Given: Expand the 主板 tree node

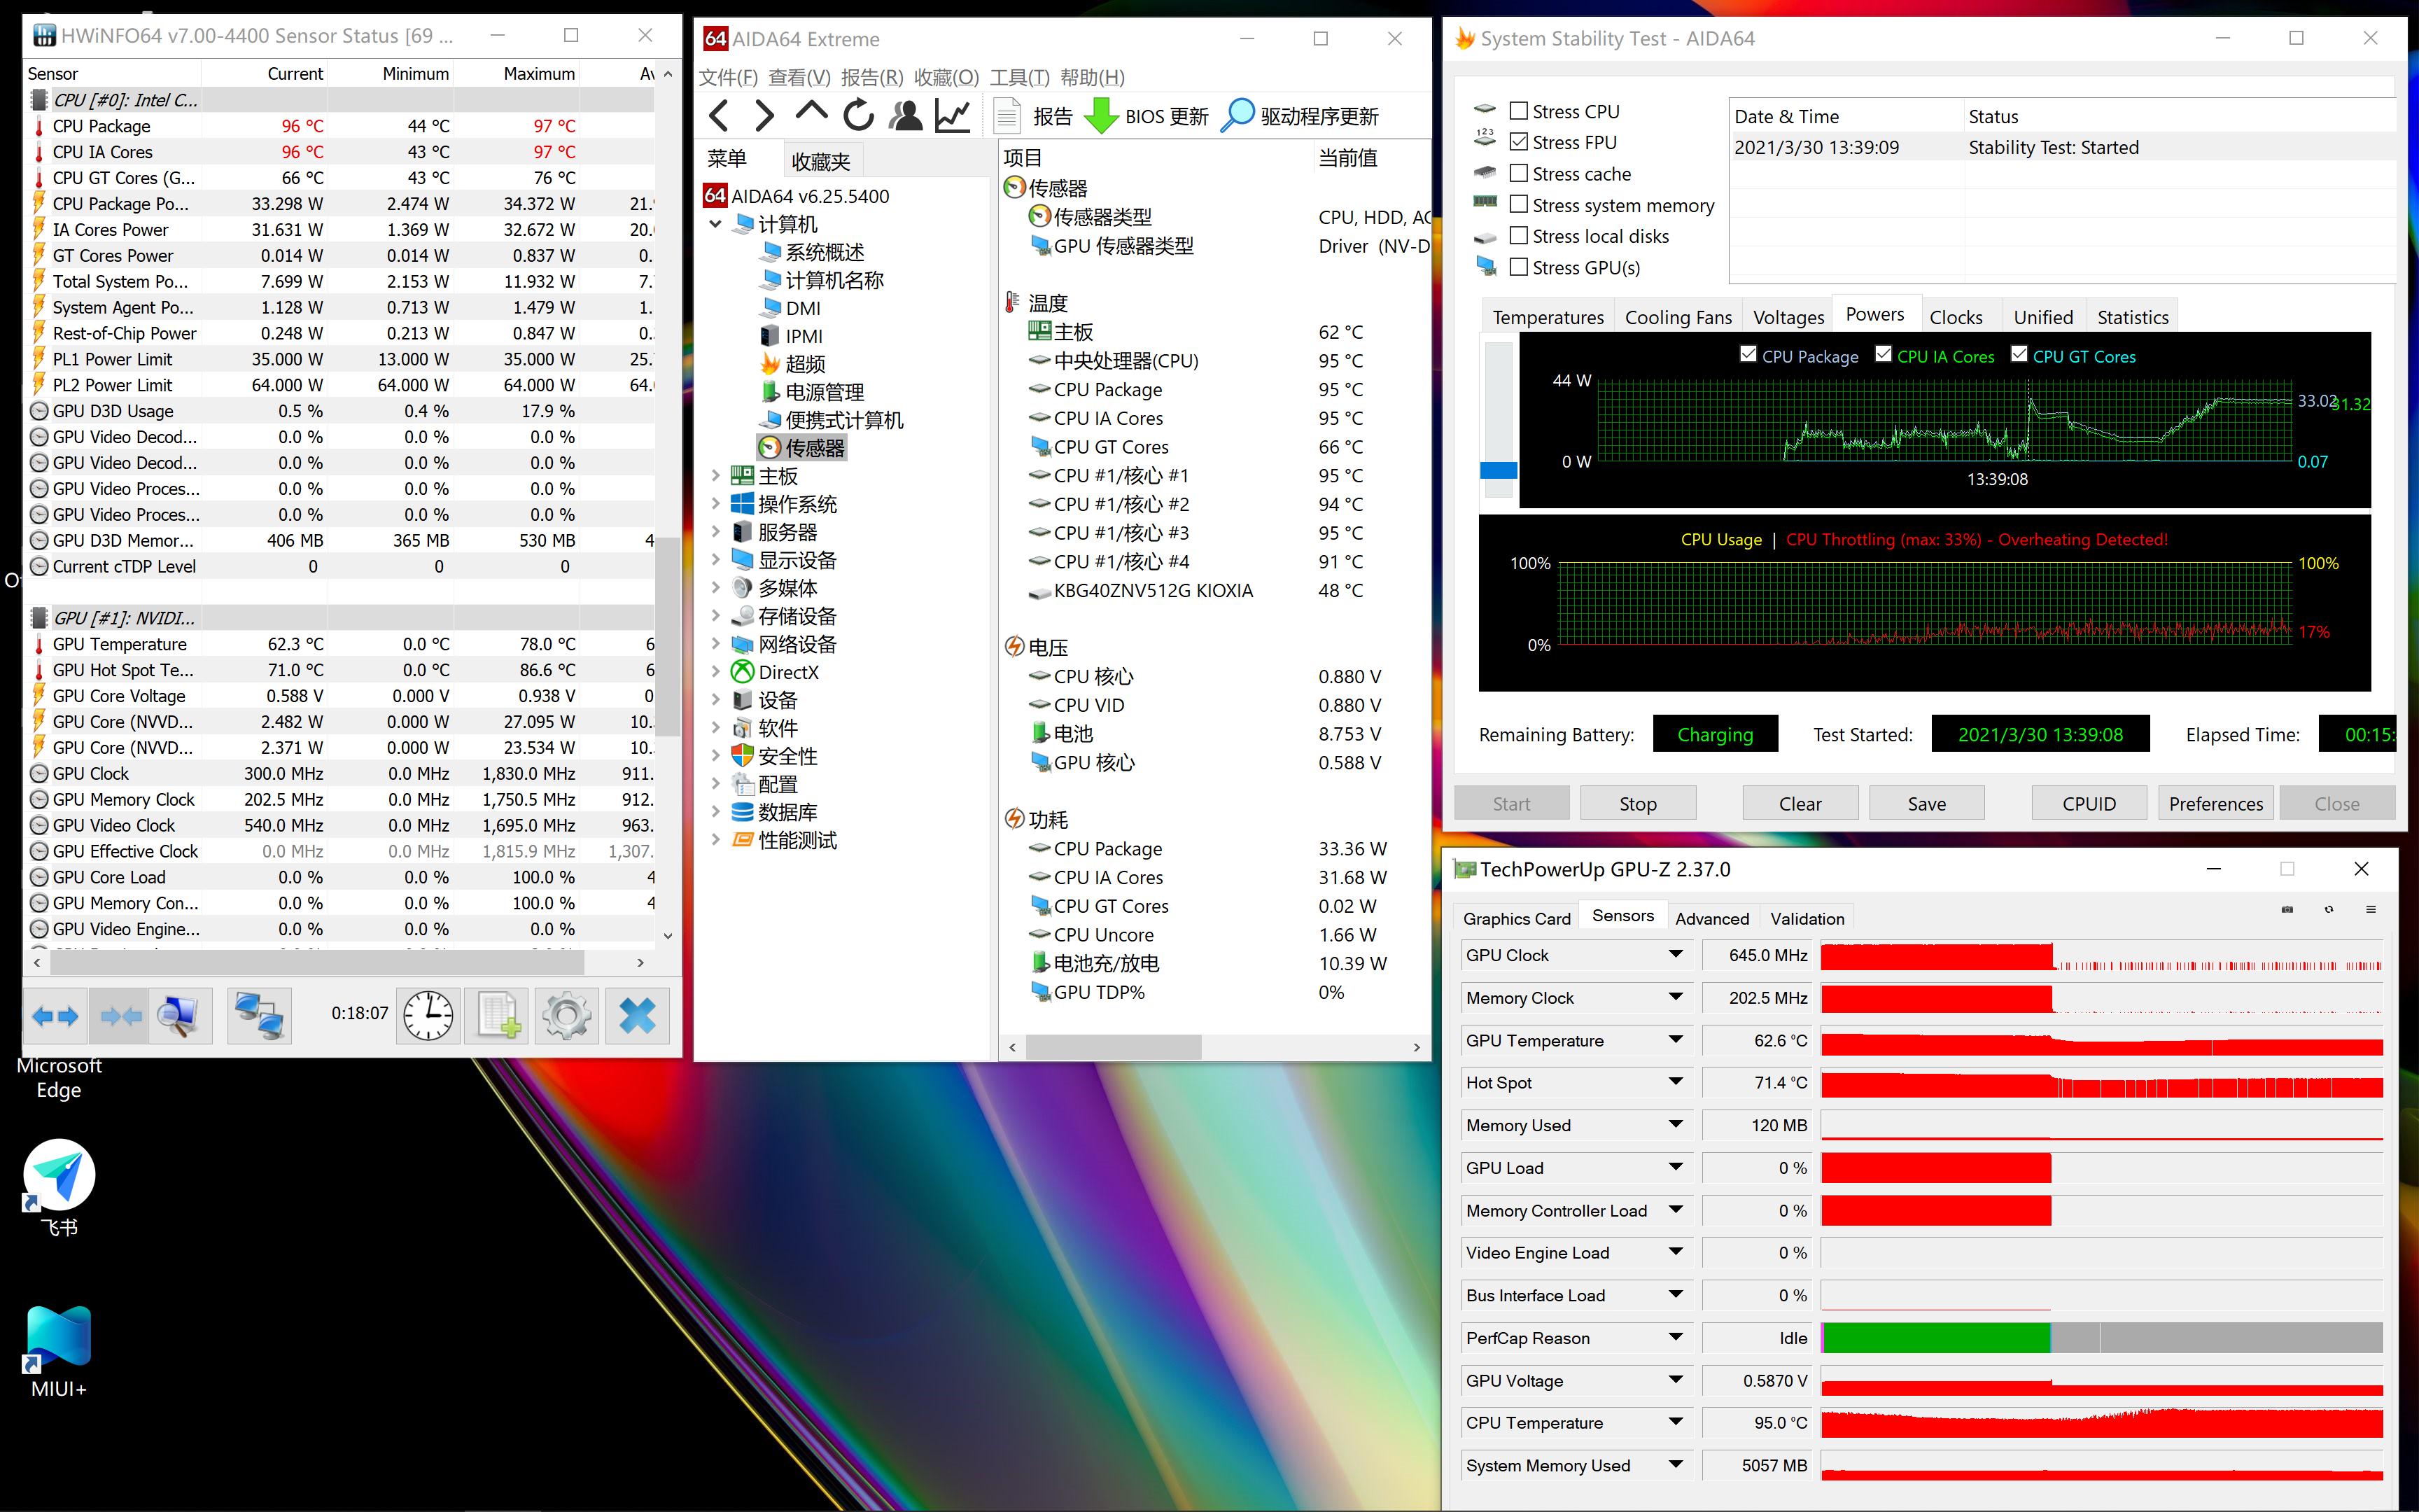Looking at the screenshot, I should click(716, 476).
